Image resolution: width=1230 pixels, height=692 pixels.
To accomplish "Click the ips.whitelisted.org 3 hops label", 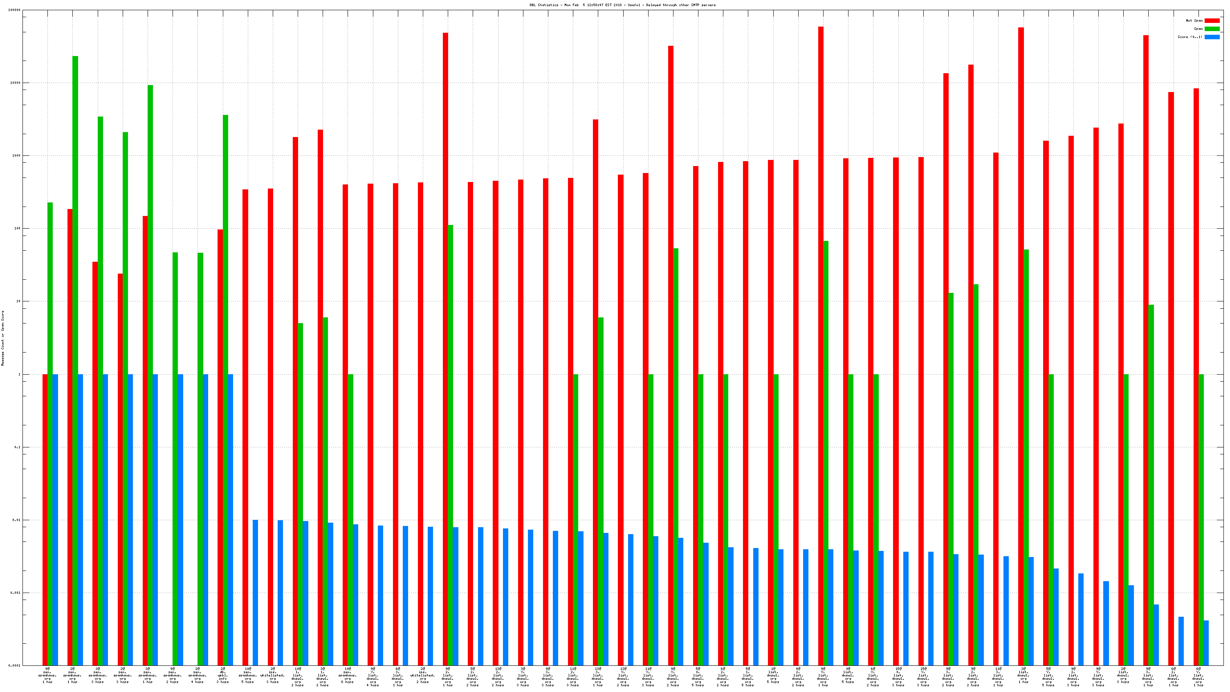I will click(x=272, y=676).
